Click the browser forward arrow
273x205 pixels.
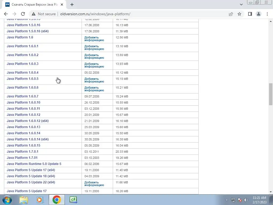[14, 14]
